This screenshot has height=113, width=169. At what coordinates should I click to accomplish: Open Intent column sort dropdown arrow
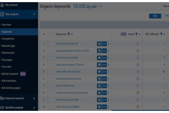point(140,35)
